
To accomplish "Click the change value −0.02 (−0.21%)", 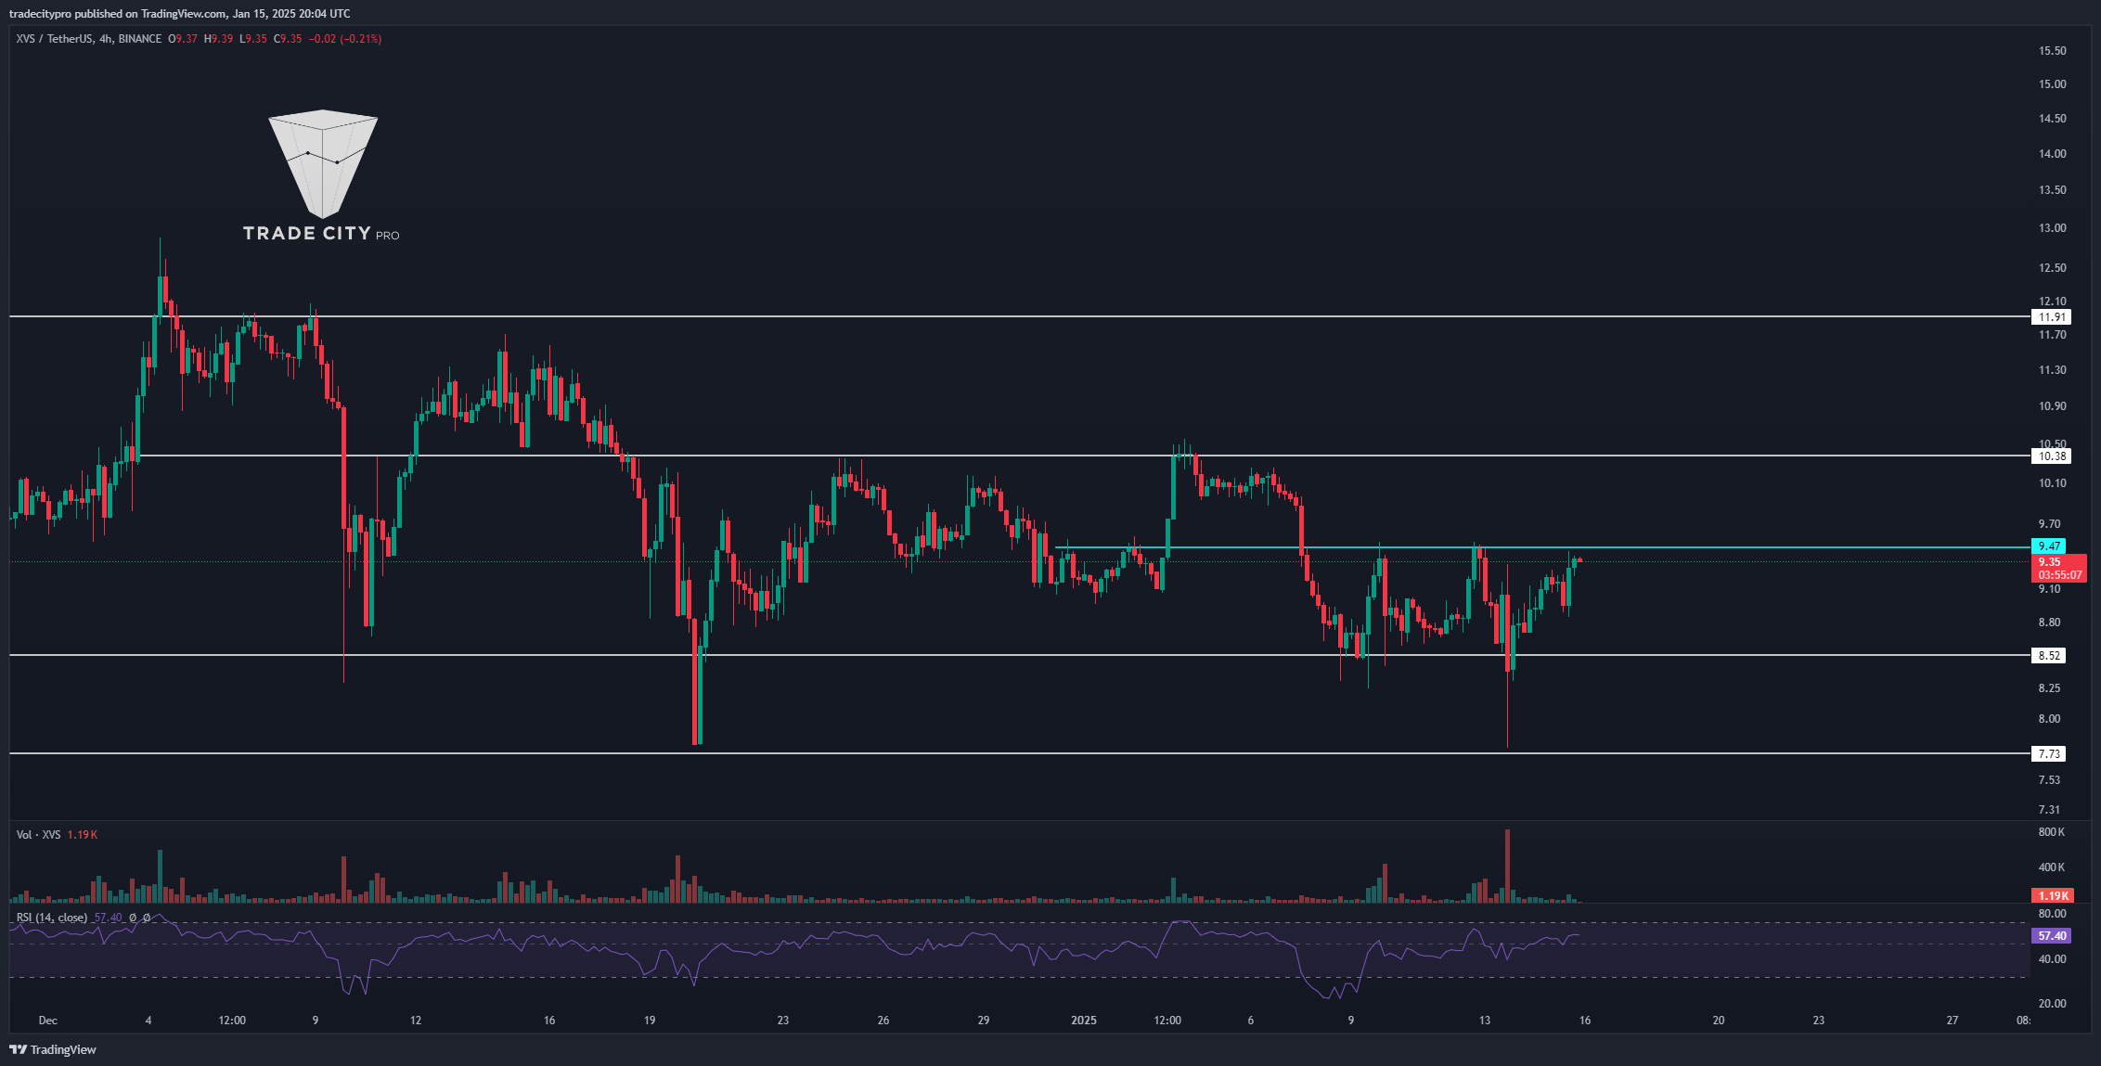I will pyautogui.click(x=345, y=39).
